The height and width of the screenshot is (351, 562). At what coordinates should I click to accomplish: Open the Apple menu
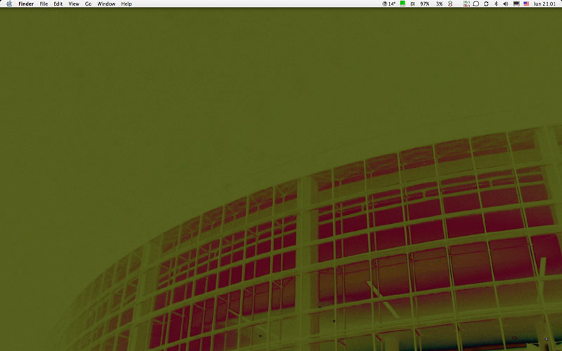click(9, 4)
